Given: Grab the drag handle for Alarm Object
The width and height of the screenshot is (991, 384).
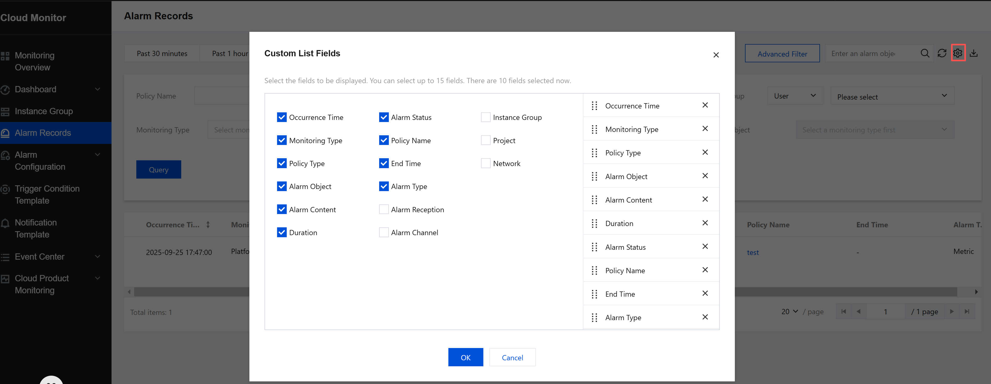Looking at the screenshot, I should tap(594, 176).
